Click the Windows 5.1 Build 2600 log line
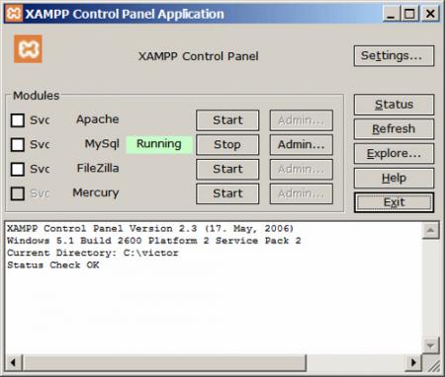The image size is (445, 377). 154,241
